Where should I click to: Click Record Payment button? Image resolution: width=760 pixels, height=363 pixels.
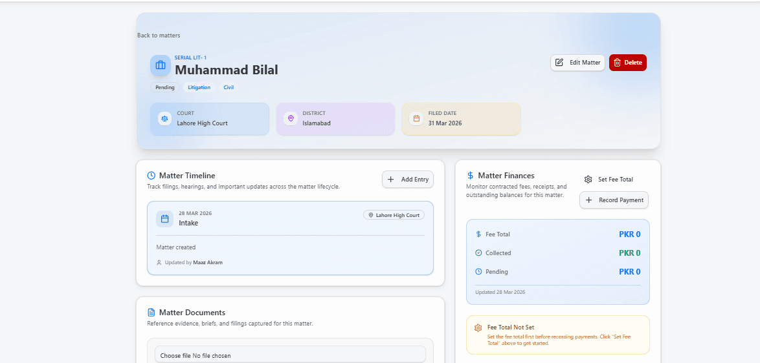click(x=614, y=200)
